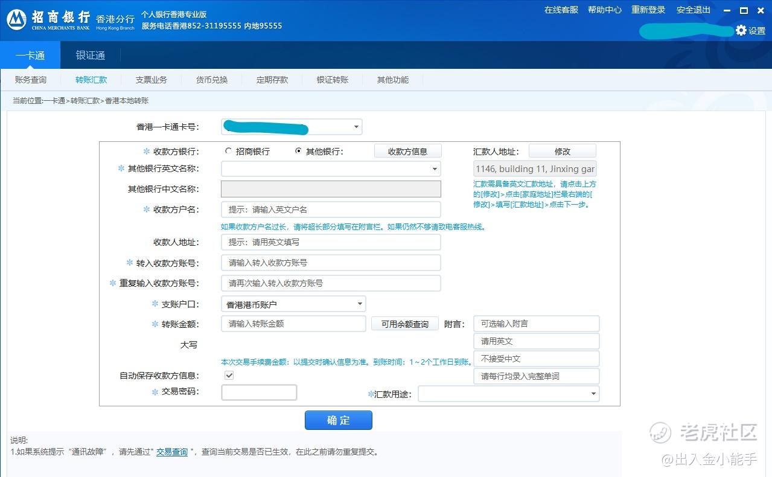The height and width of the screenshot is (477, 772).
Task: Open the 支票业务 menu
Action: coord(152,80)
